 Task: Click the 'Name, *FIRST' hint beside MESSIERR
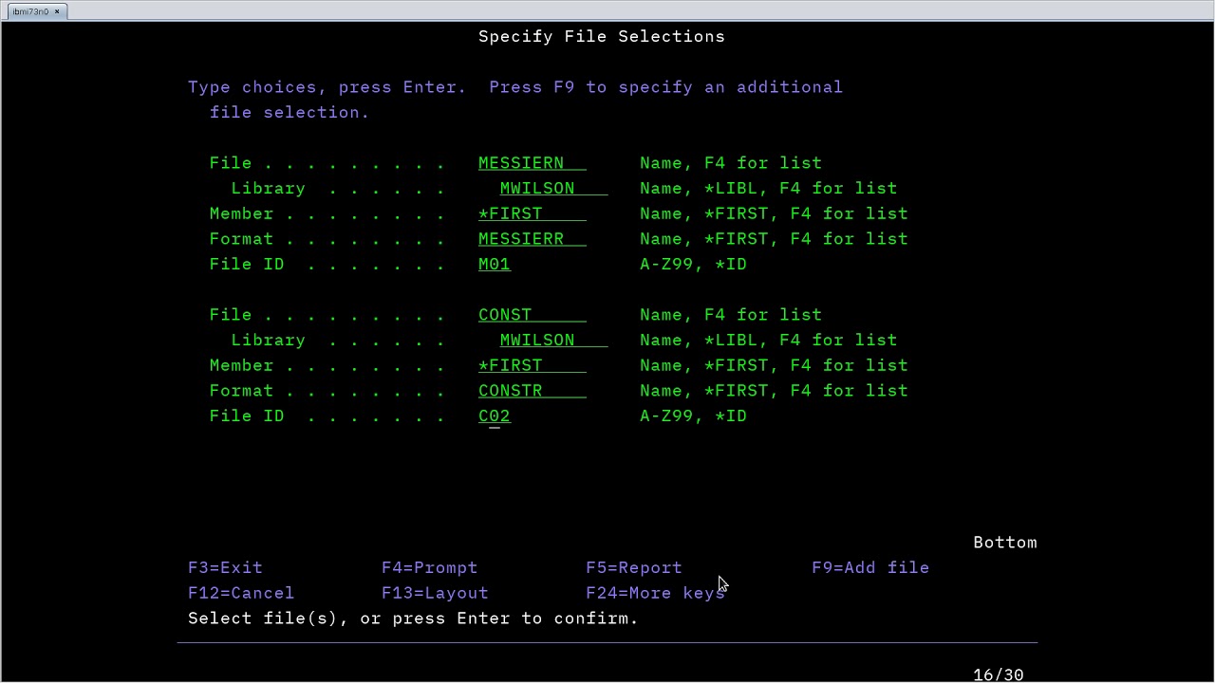[x=774, y=239]
